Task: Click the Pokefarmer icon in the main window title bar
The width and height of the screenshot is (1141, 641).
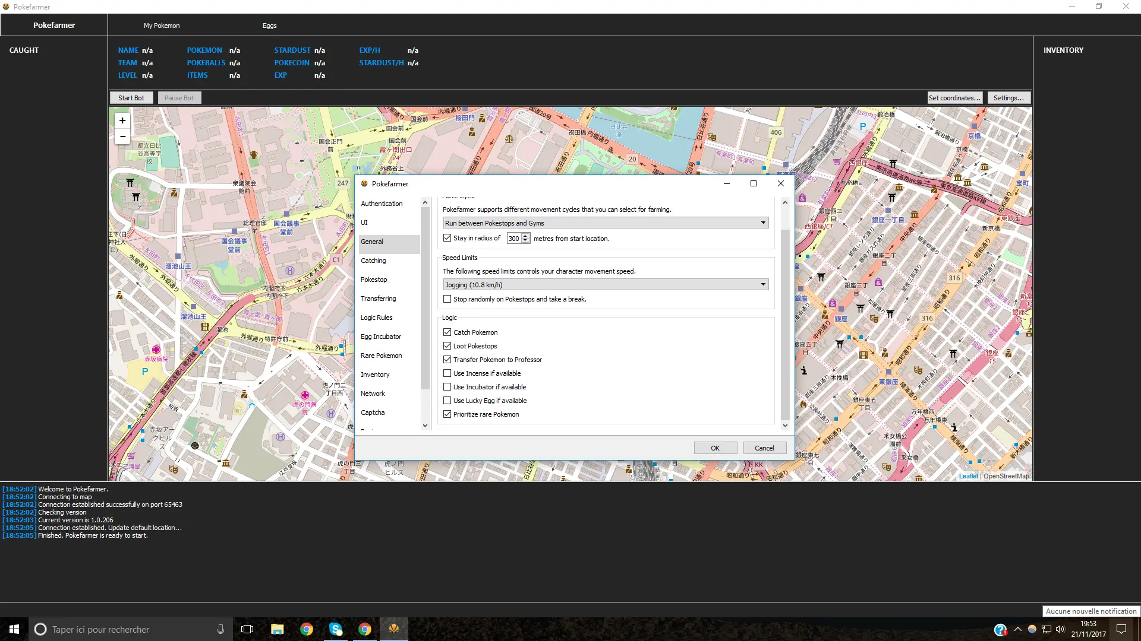Action: tap(6, 7)
